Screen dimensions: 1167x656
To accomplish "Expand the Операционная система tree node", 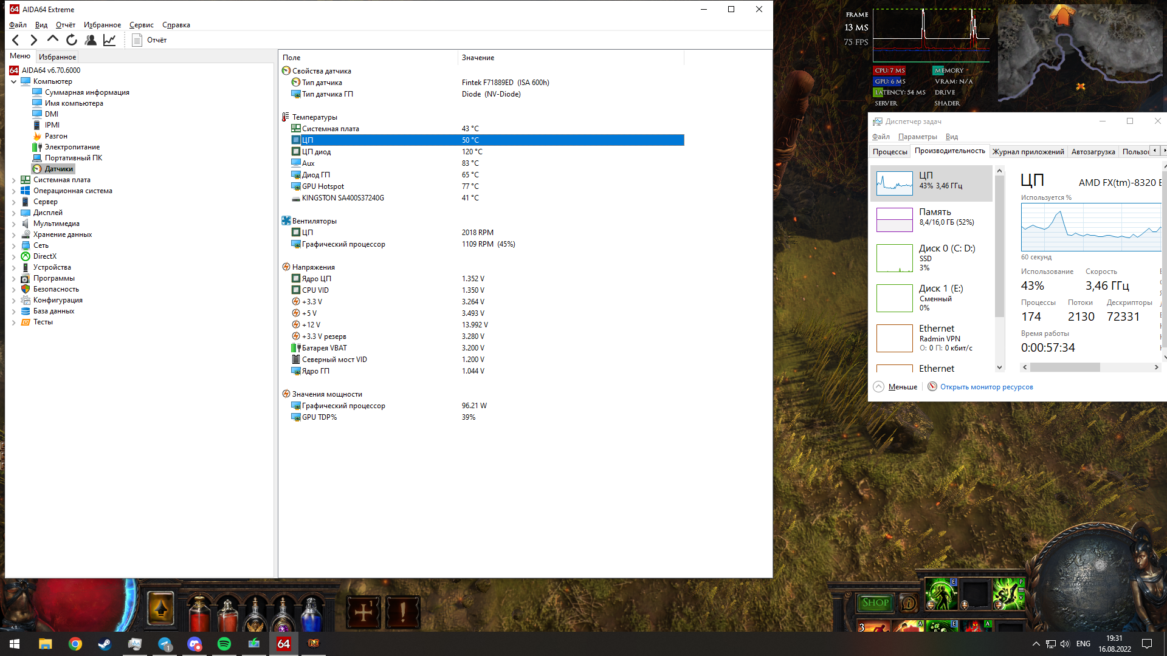I will tap(13, 191).
